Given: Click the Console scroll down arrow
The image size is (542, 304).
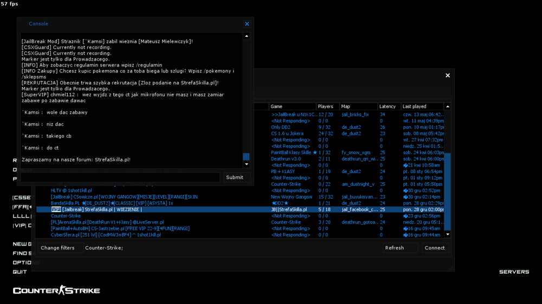Looking at the screenshot, I should tap(247, 164).
